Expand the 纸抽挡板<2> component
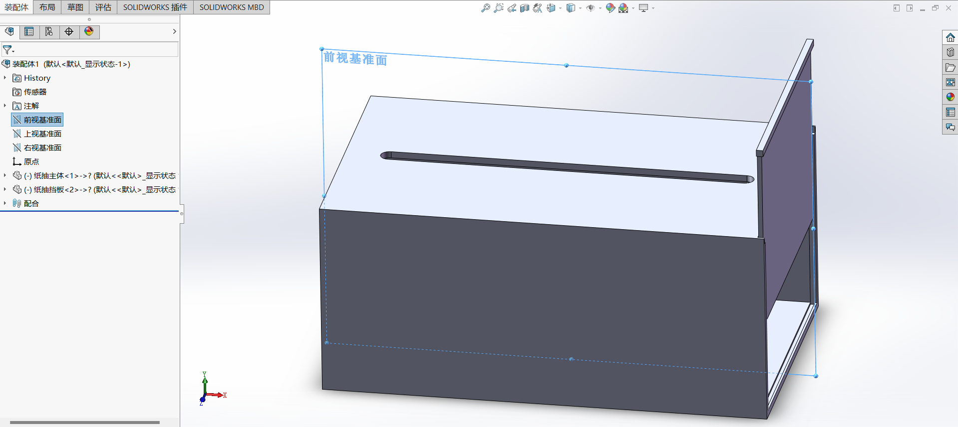The image size is (958, 427). pyautogui.click(x=5, y=189)
